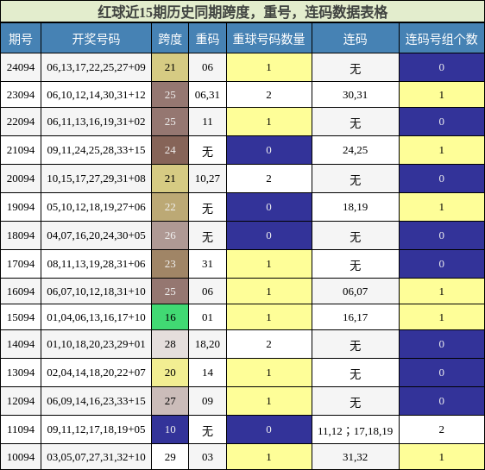Screen dimensions: 485x470
Task: Select draw numbers 09,11,12,17,18,19+05
Action: click(96, 429)
